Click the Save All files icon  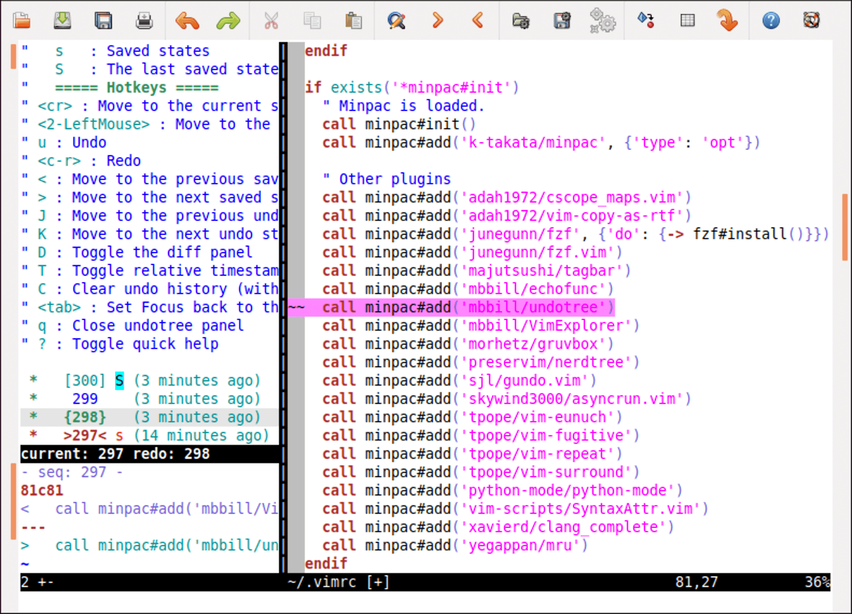coord(103,21)
